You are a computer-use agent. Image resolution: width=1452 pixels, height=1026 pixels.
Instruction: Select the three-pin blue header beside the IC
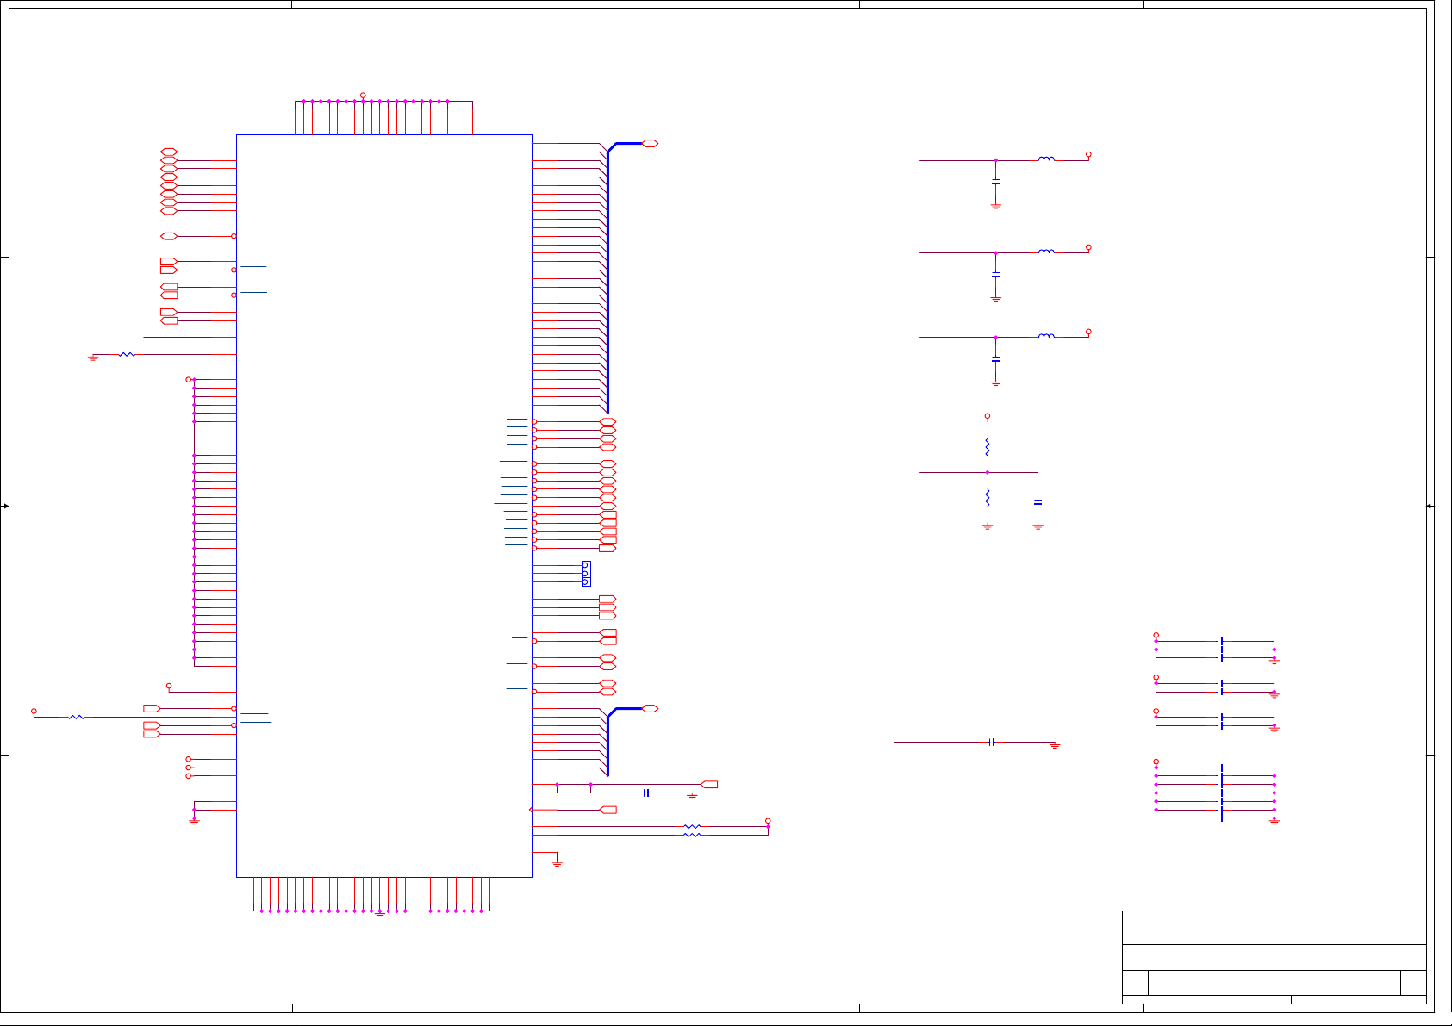coord(586,574)
